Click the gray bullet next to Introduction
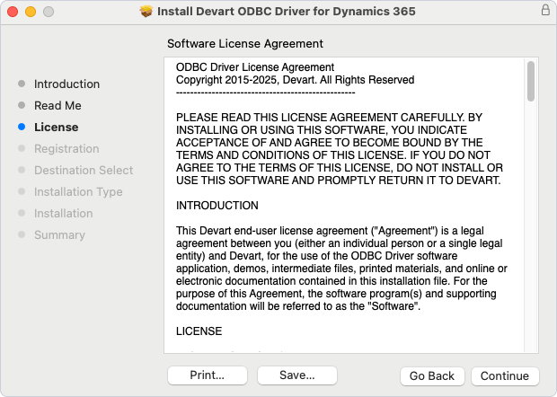The width and height of the screenshot is (557, 397). [22, 84]
